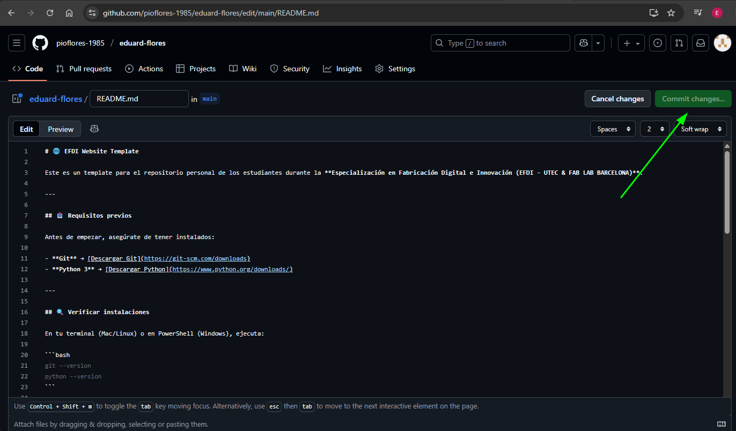Click the Cancel changes button
The height and width of the screenshot is (431, 736).
pyautogui.click(x=617, y=99)
